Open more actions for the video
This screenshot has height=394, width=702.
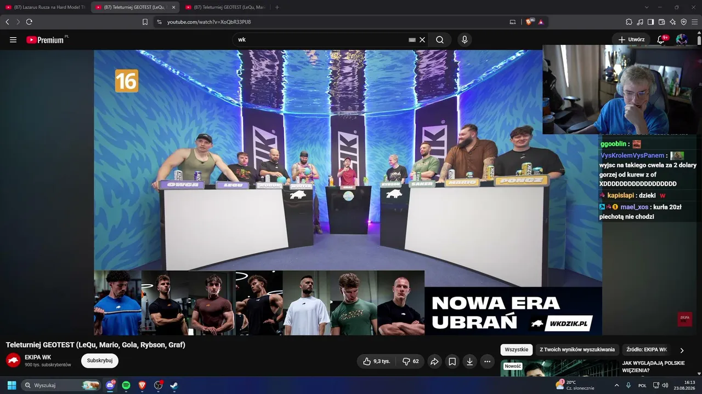(x=487, y=361)
